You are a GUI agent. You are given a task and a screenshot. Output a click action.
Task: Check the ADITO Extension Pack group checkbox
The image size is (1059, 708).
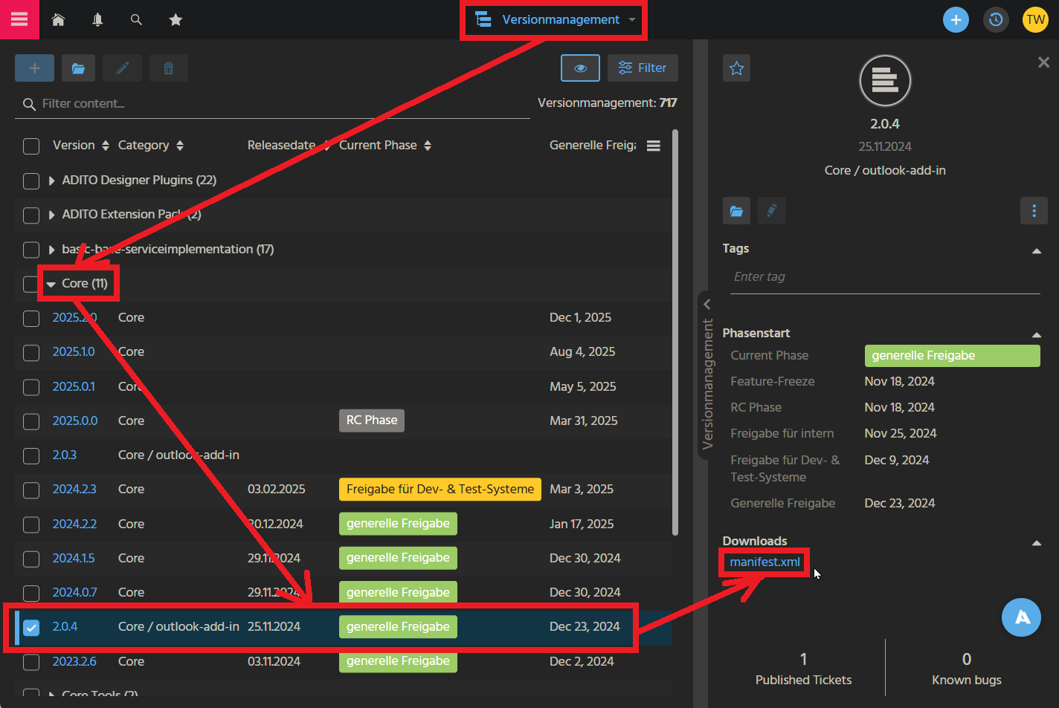pos(31,215)
